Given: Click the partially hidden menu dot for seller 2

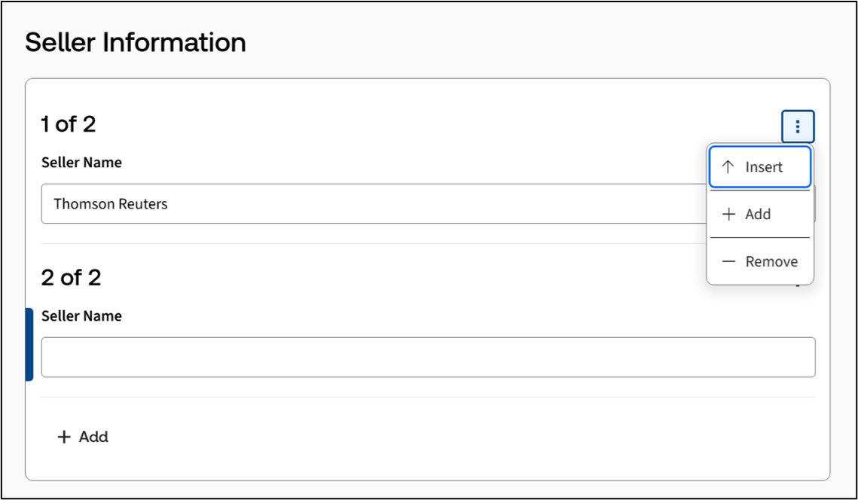Looking at the screenshot, I should point(798,285).
